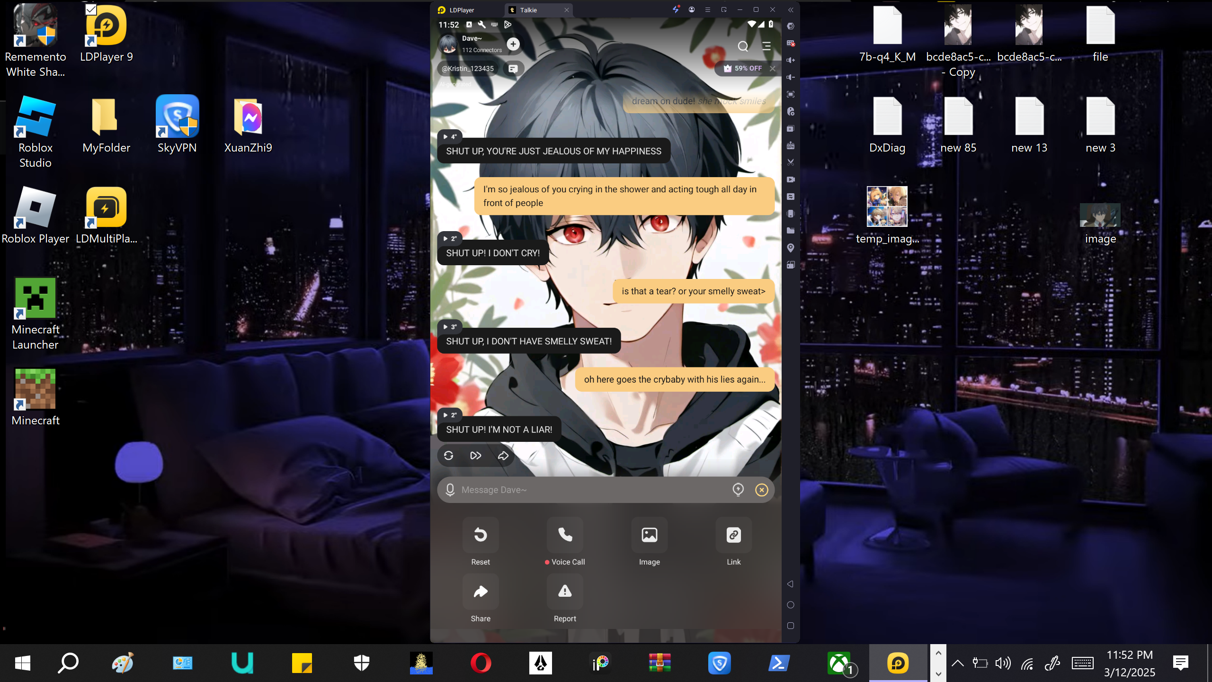Raise emulator volume with the volume up icon
The height and width of the screenshot is (682, 1212).
tap(790, 61)
